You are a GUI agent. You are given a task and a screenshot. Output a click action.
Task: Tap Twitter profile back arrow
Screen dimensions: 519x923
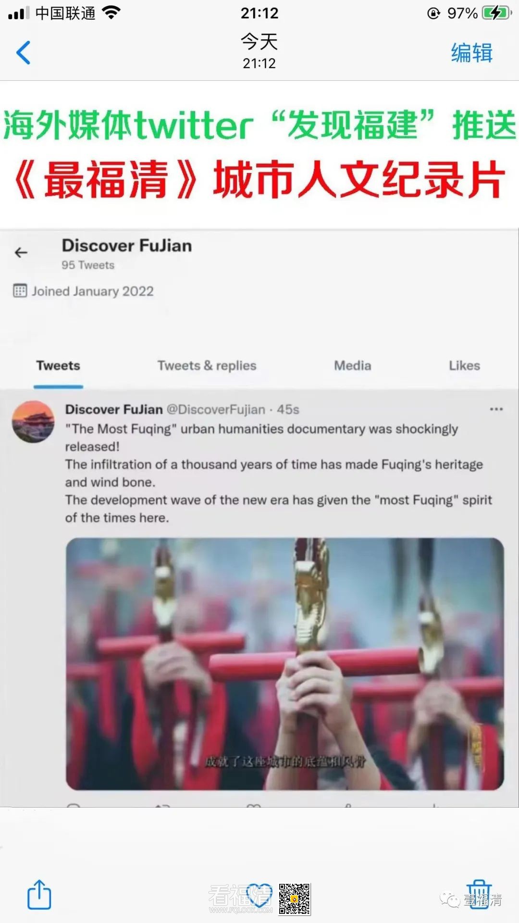pyautogui.click(x=21, y=252)
